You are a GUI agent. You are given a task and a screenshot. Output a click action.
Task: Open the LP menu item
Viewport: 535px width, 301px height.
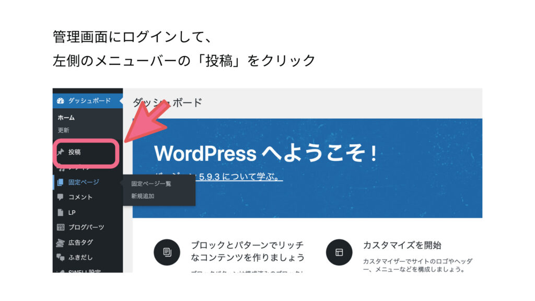[x=72, y=212]
